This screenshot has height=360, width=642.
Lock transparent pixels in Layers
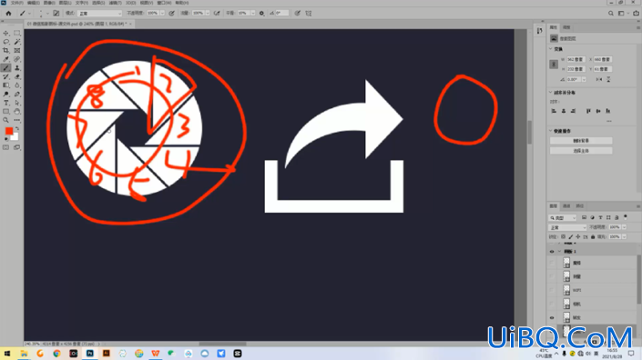point(564,236)
